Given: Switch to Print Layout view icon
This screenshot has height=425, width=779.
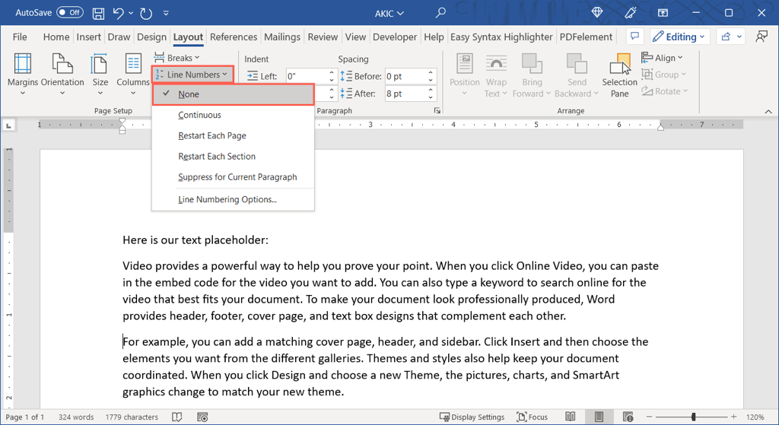Looking at the screenshot, I should pos(599,417).
